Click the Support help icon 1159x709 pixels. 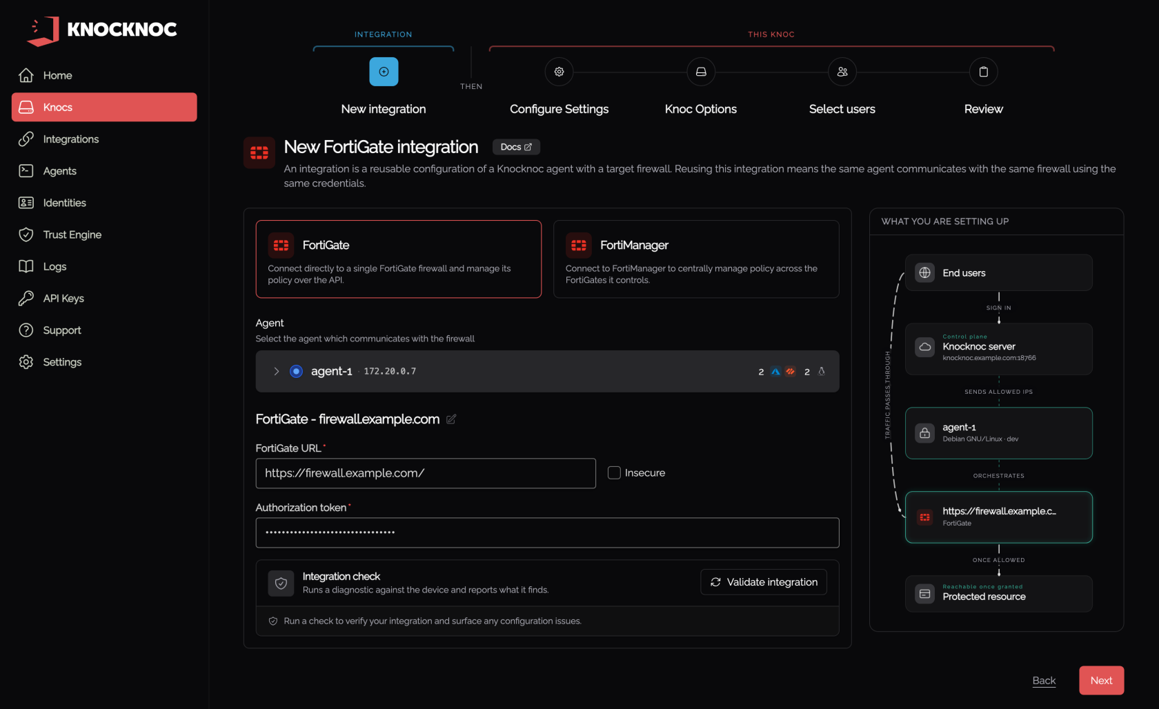tap(26, 330)
